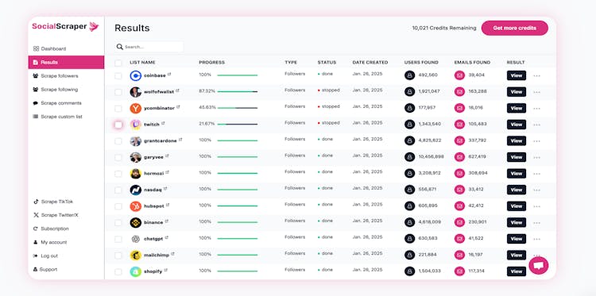Click the binance logo avatar
The image size is (596, 296).
click(x=135, y=223)
